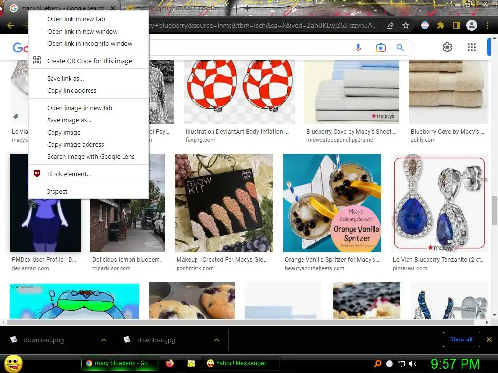Click the browser back arrow

pyautogui.click(x=11, y=25)
